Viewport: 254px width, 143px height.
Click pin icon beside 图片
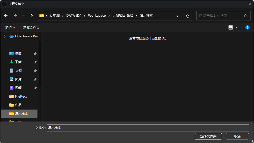[35, 79]
